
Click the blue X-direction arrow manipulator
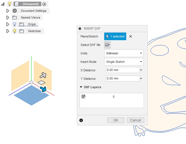tap(43, 89)
